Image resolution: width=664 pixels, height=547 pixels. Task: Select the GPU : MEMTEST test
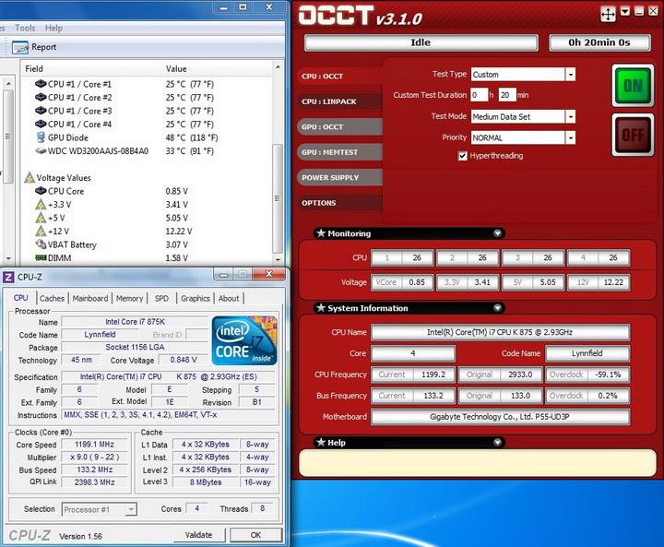[339, 152]
